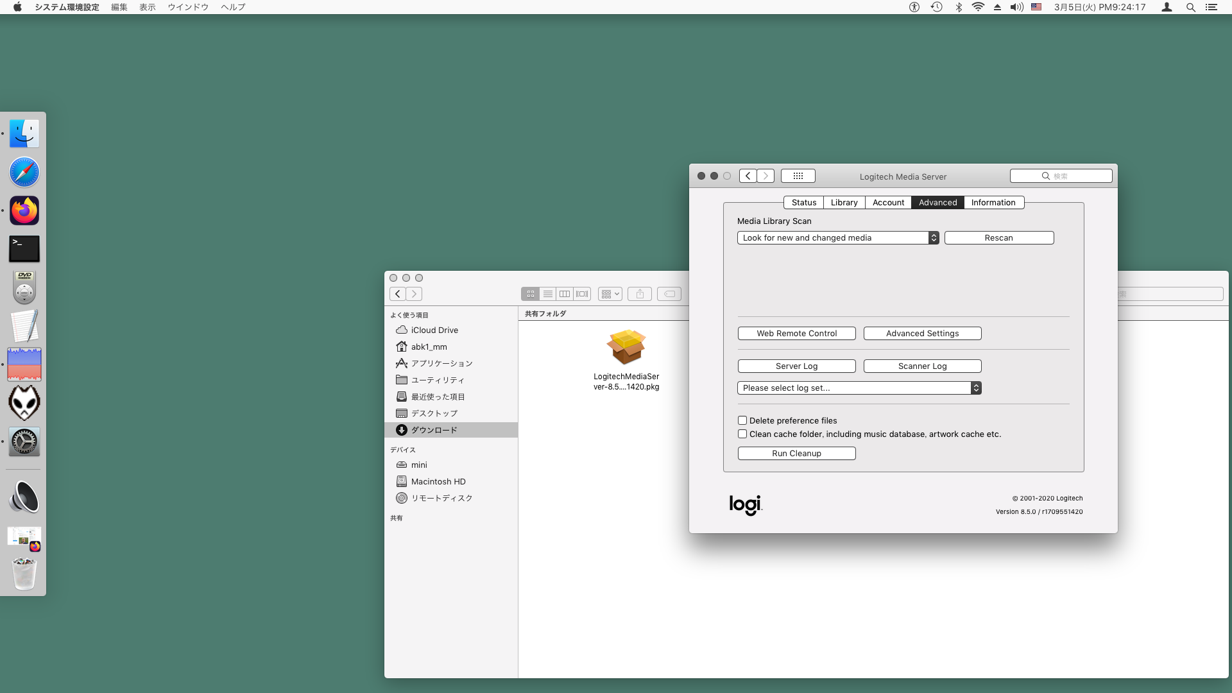Open the waveform graph app in Dock

[24, 364]
